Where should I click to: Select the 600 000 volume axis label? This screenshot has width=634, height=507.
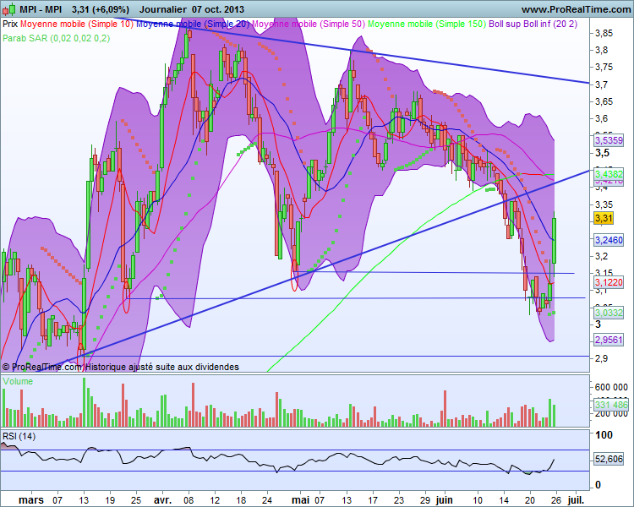tap(611, 387)
